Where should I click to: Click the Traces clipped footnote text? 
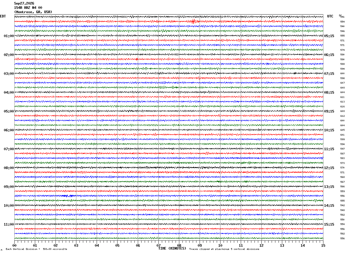[224, 249]
